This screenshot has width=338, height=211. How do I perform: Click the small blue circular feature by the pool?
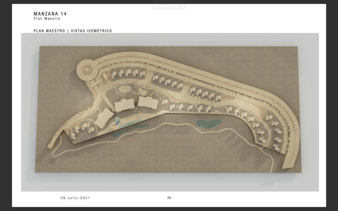point(117,121)
